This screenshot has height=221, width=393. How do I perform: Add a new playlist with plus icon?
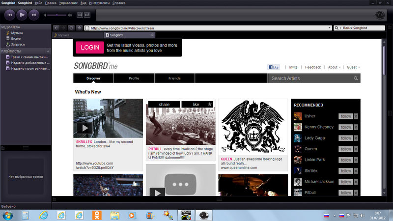click(48, 51)
